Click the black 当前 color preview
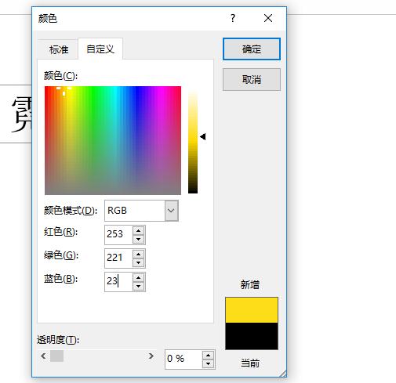The image size is (396, 383). 252,336
